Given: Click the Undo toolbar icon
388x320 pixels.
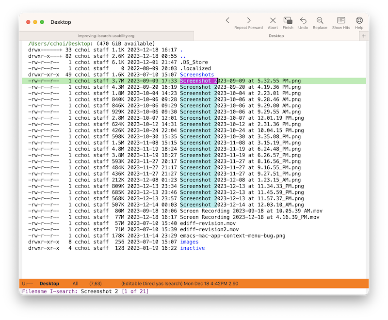Looking at the screenshot, I should [x=303, y=20].
